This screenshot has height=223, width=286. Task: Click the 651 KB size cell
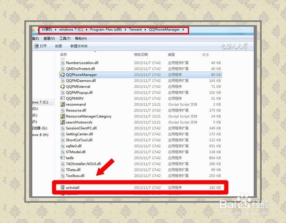pos(215,146)
